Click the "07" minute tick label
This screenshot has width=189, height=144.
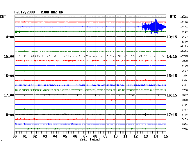click(x=85, y=136)
